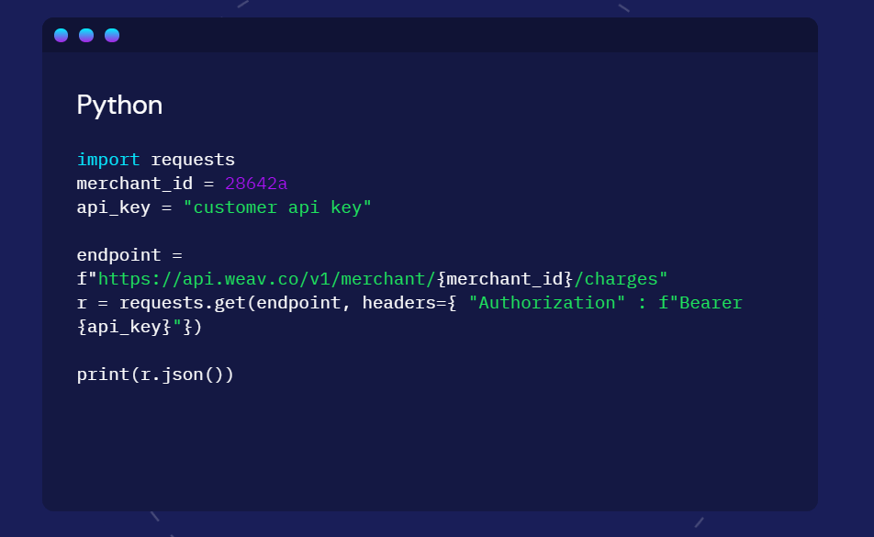This screenshot has height=537, width=874.
Task: Click the purple 28642a value
Action: [256, 184]
